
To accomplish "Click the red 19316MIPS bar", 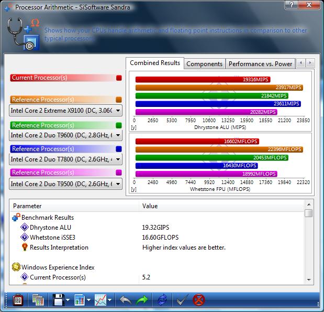I will coord(203,80).
